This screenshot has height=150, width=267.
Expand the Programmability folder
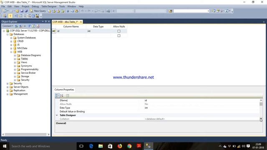click(x=15, y=70)
